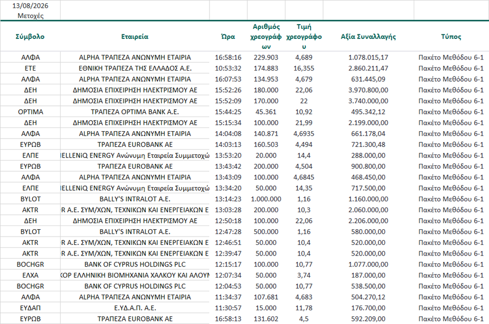Click quantity 131.602
The height and width of the screenshot is (324, 489).
pyautogui.click(x=266, y=319)
